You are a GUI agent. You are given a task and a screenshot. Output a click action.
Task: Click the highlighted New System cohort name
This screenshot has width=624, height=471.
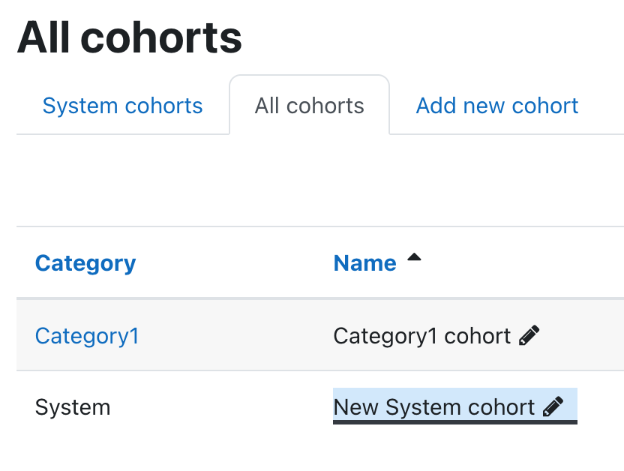[x=434, y=407]
